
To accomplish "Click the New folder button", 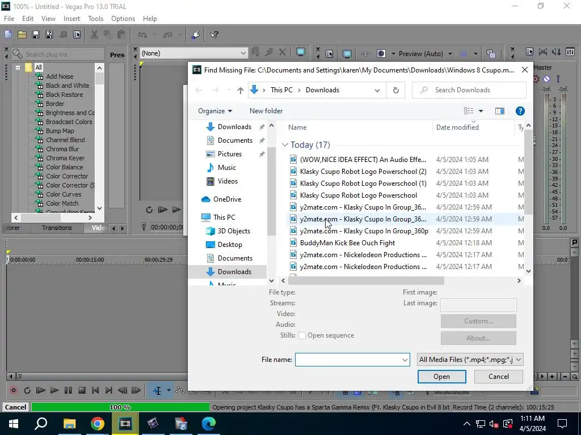I will 266,111.
